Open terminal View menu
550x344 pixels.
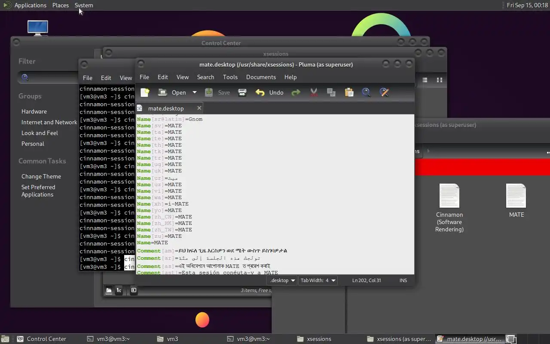pyautogui.click(x=126, y=78)
